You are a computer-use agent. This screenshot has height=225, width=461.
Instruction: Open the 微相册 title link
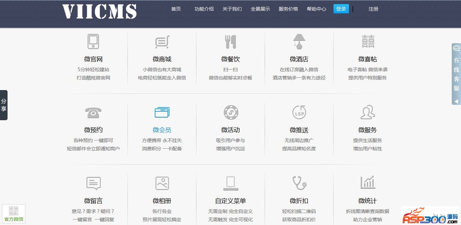162,201
